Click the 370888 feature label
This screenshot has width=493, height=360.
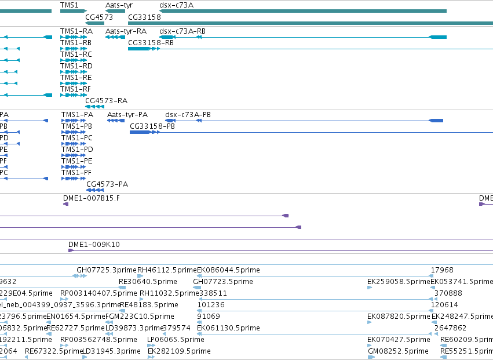(448, 293)
